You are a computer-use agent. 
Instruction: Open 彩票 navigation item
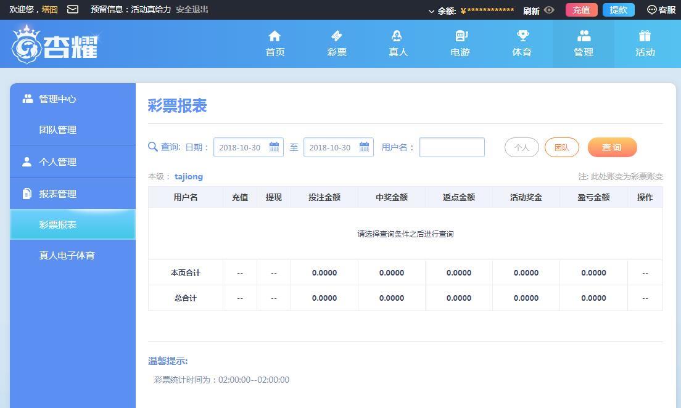tap(337, 43)
